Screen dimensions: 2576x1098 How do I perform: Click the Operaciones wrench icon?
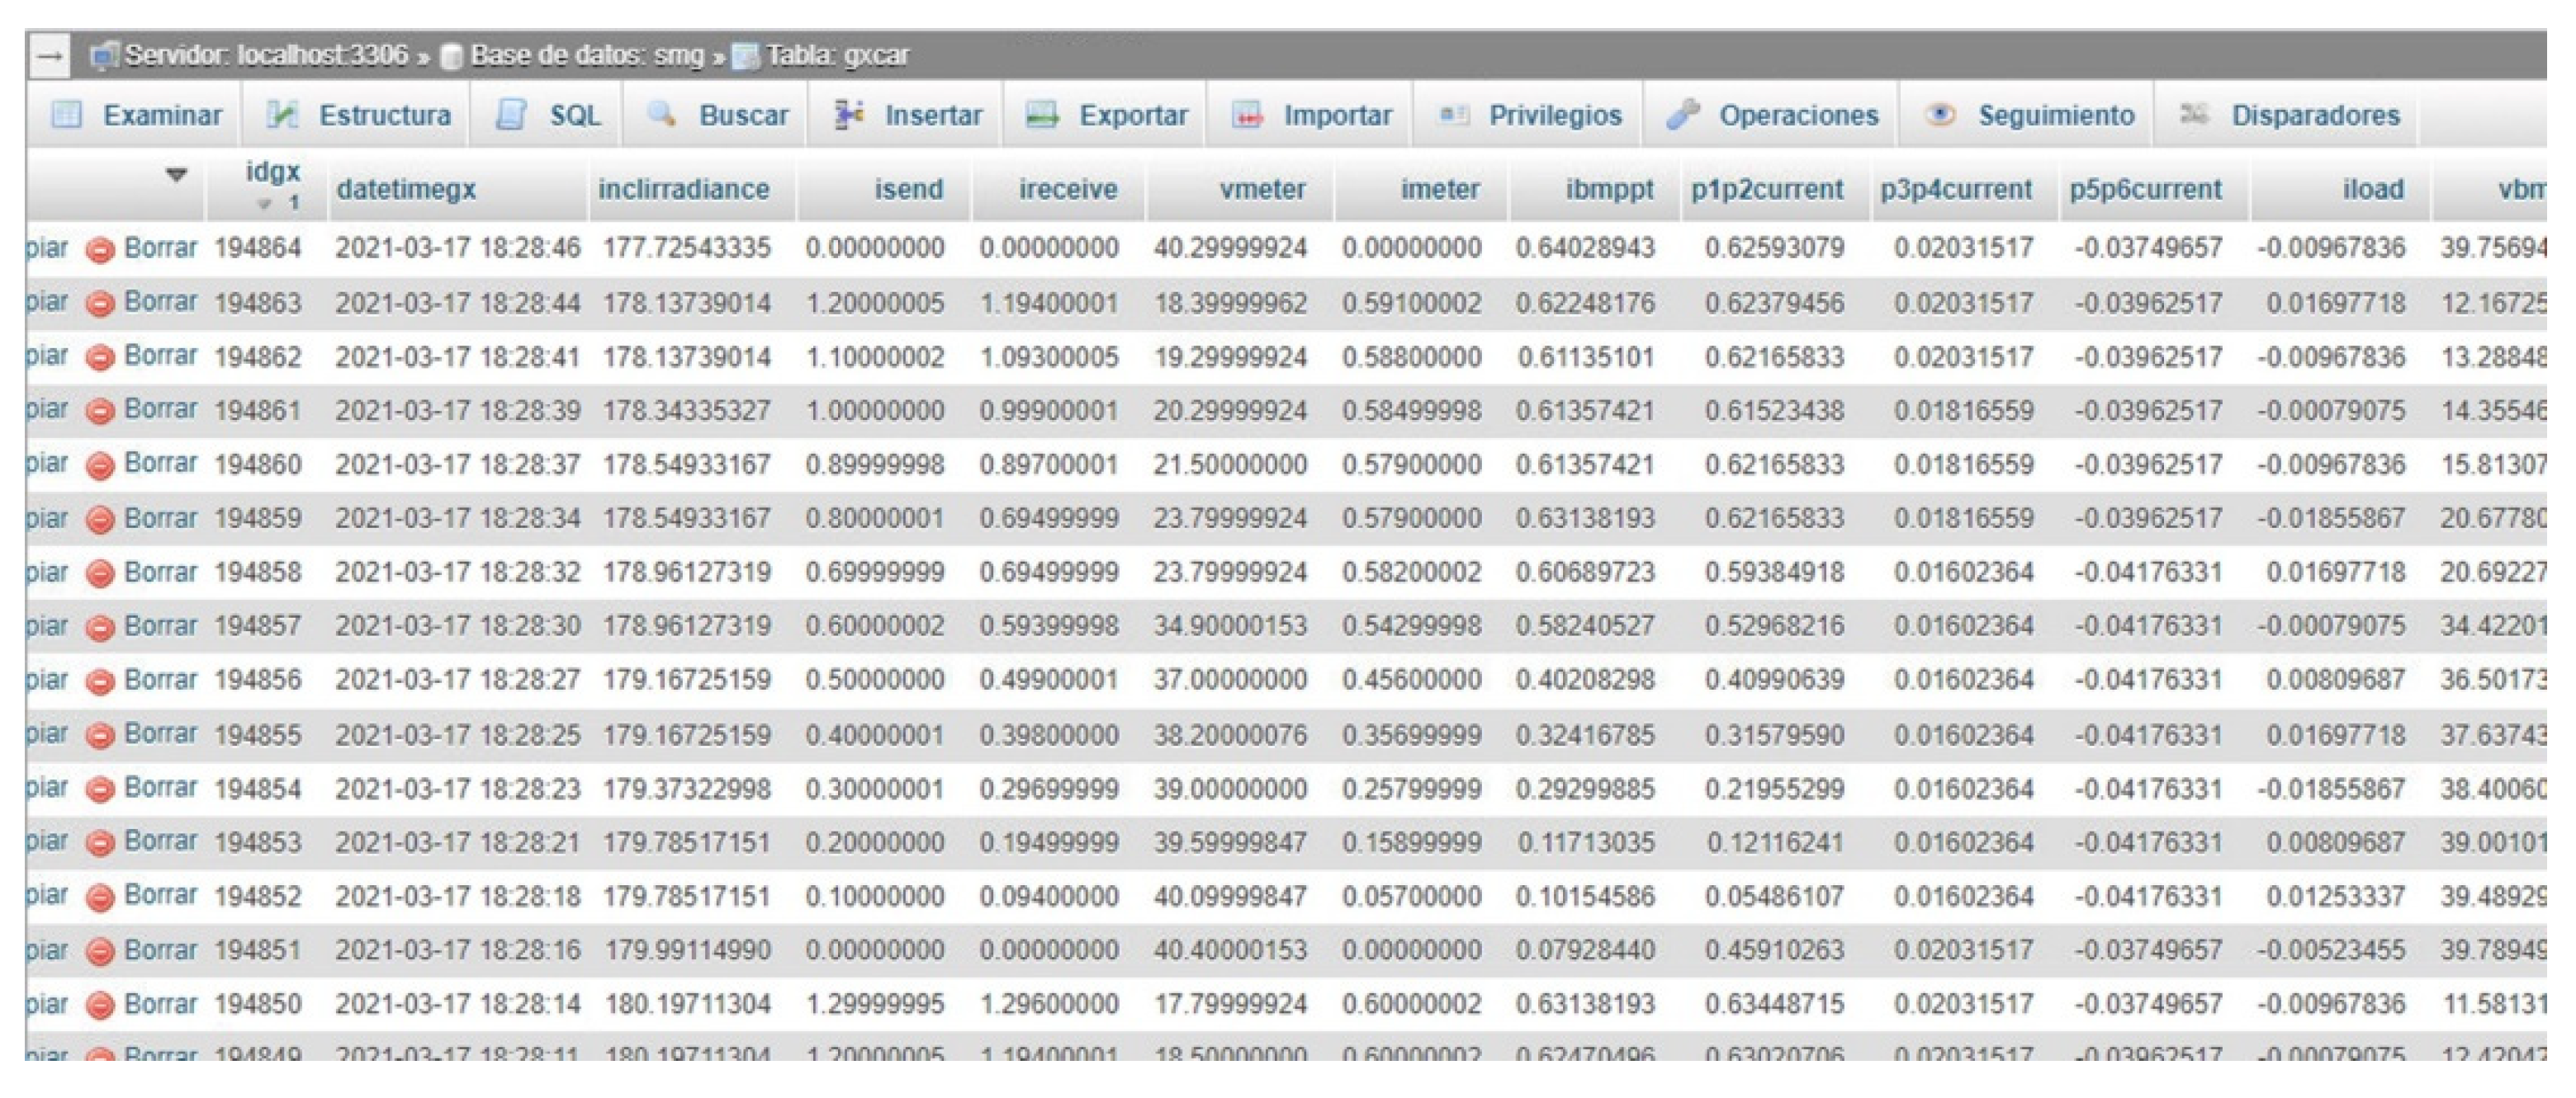click(1683, 115)
